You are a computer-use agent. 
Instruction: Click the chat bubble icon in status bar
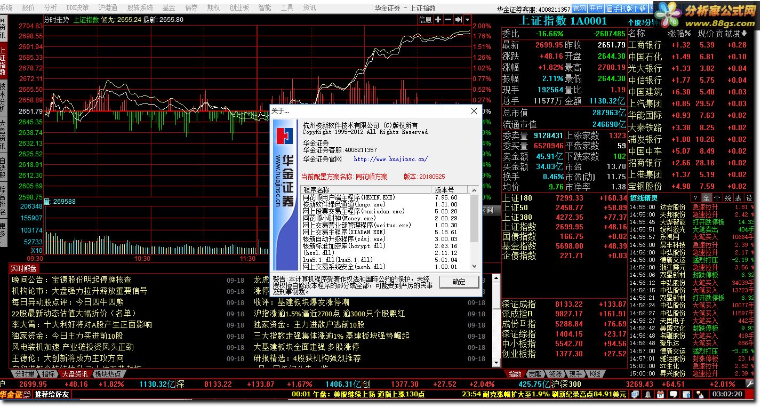674,394
